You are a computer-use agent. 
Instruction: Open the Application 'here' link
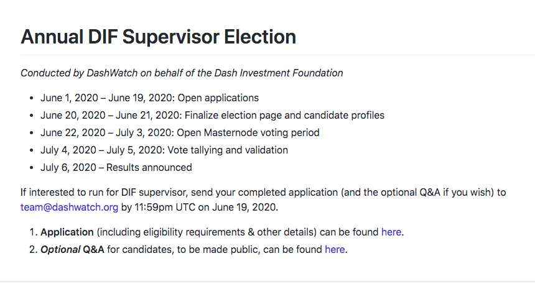(x=391, y=232)
